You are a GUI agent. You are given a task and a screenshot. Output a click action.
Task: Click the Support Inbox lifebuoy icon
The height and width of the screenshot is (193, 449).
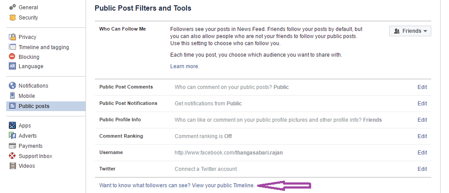12,156
